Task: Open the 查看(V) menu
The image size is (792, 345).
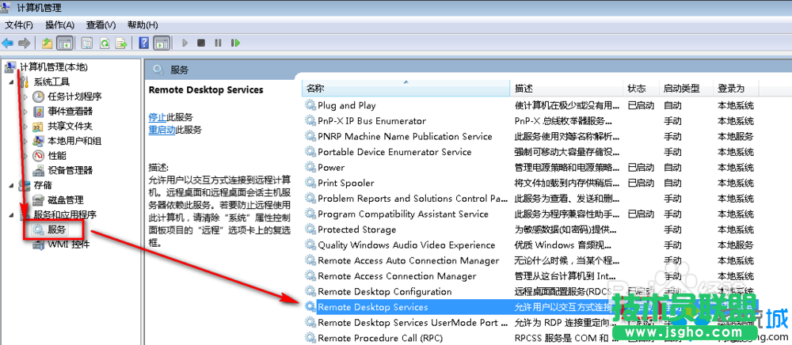Action: [x=101, y=25]
